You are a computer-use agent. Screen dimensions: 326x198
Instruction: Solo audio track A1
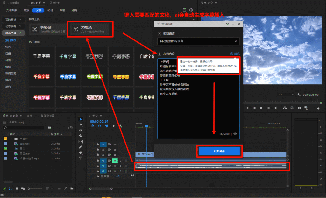click(120, 160)
